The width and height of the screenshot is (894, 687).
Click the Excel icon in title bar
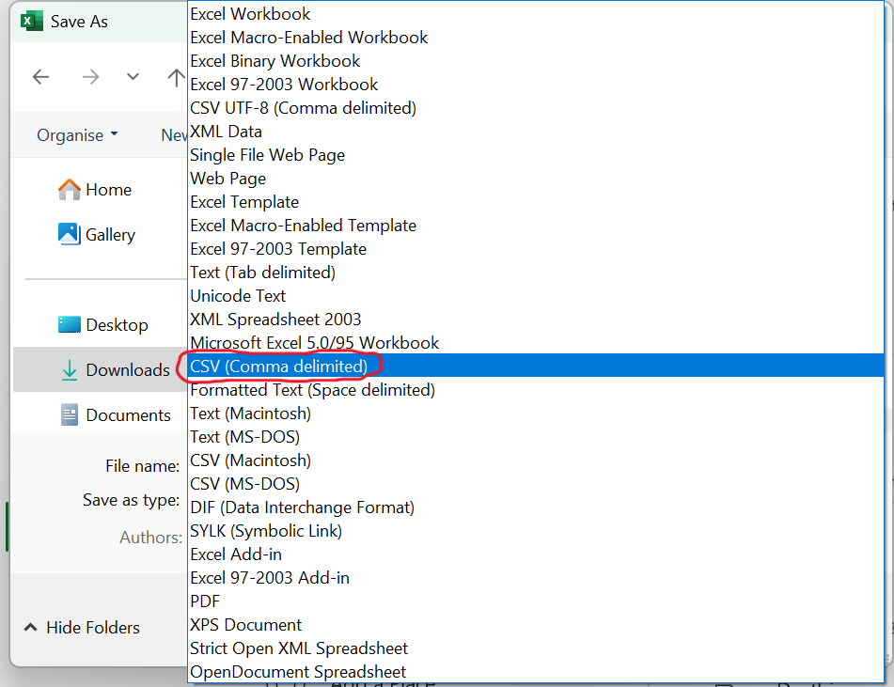coord(32,21)
